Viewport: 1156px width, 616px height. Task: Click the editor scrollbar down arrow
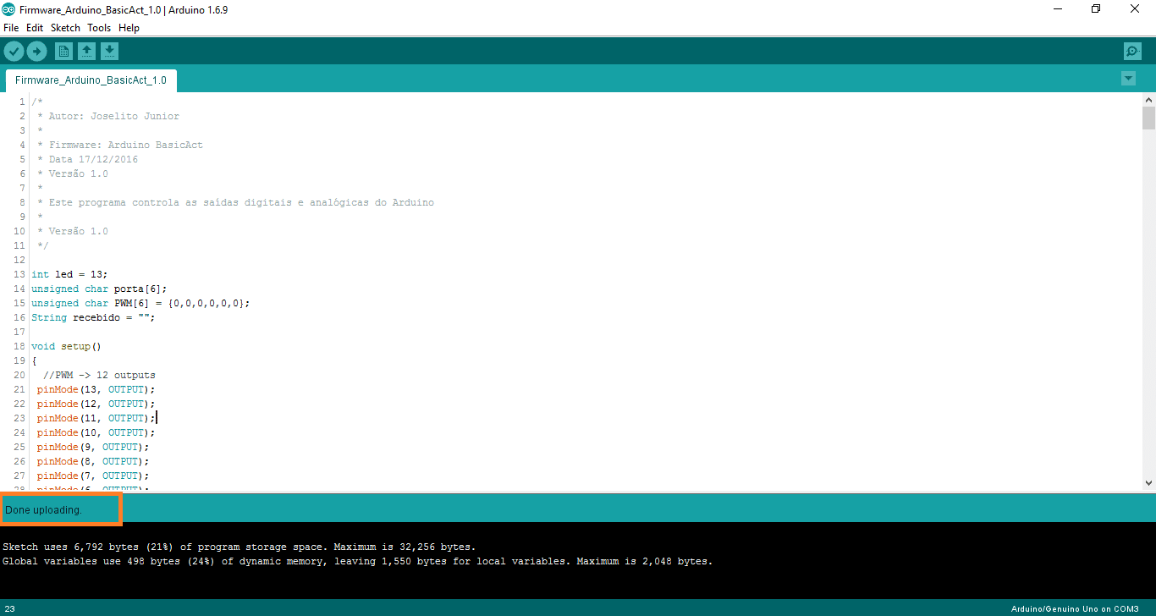coord(1148,483)
